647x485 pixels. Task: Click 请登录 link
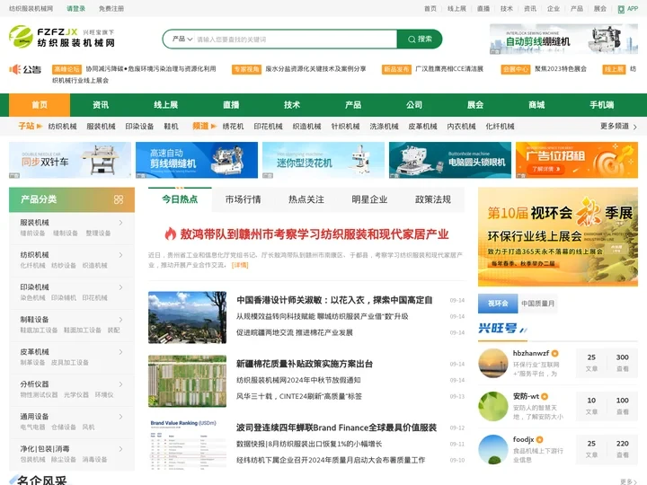pos(75,9)
